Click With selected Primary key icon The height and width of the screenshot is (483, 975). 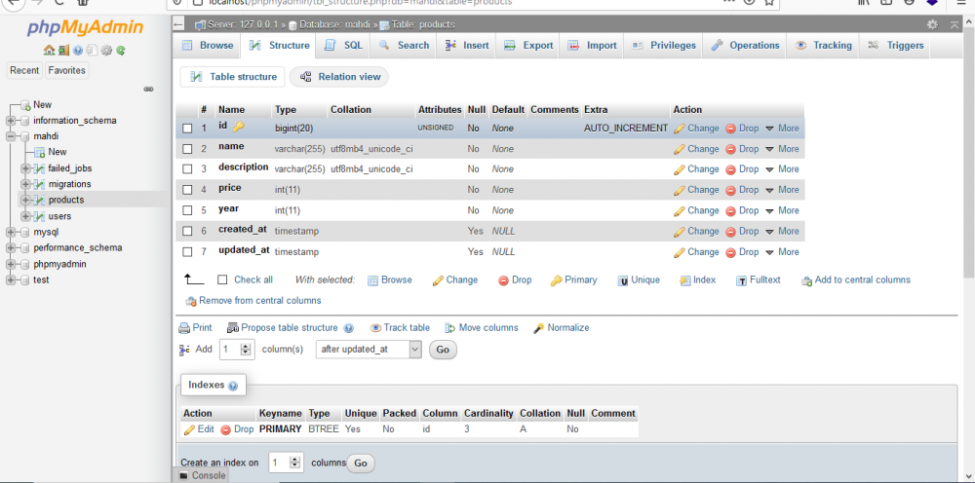click(556, 280)
